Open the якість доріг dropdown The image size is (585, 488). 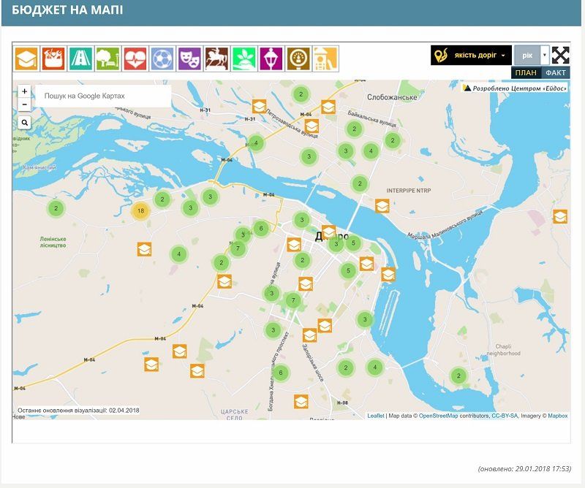coord(471,56)
